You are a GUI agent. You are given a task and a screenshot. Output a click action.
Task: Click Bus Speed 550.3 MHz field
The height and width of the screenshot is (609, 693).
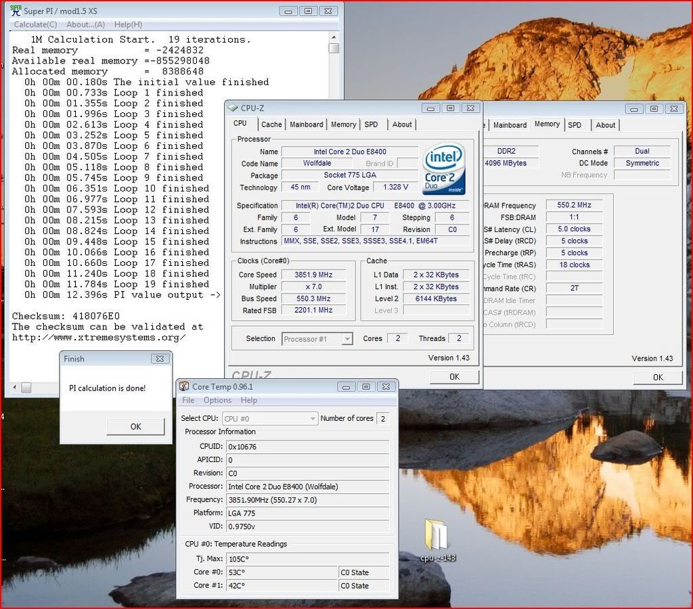coord(314,298)
